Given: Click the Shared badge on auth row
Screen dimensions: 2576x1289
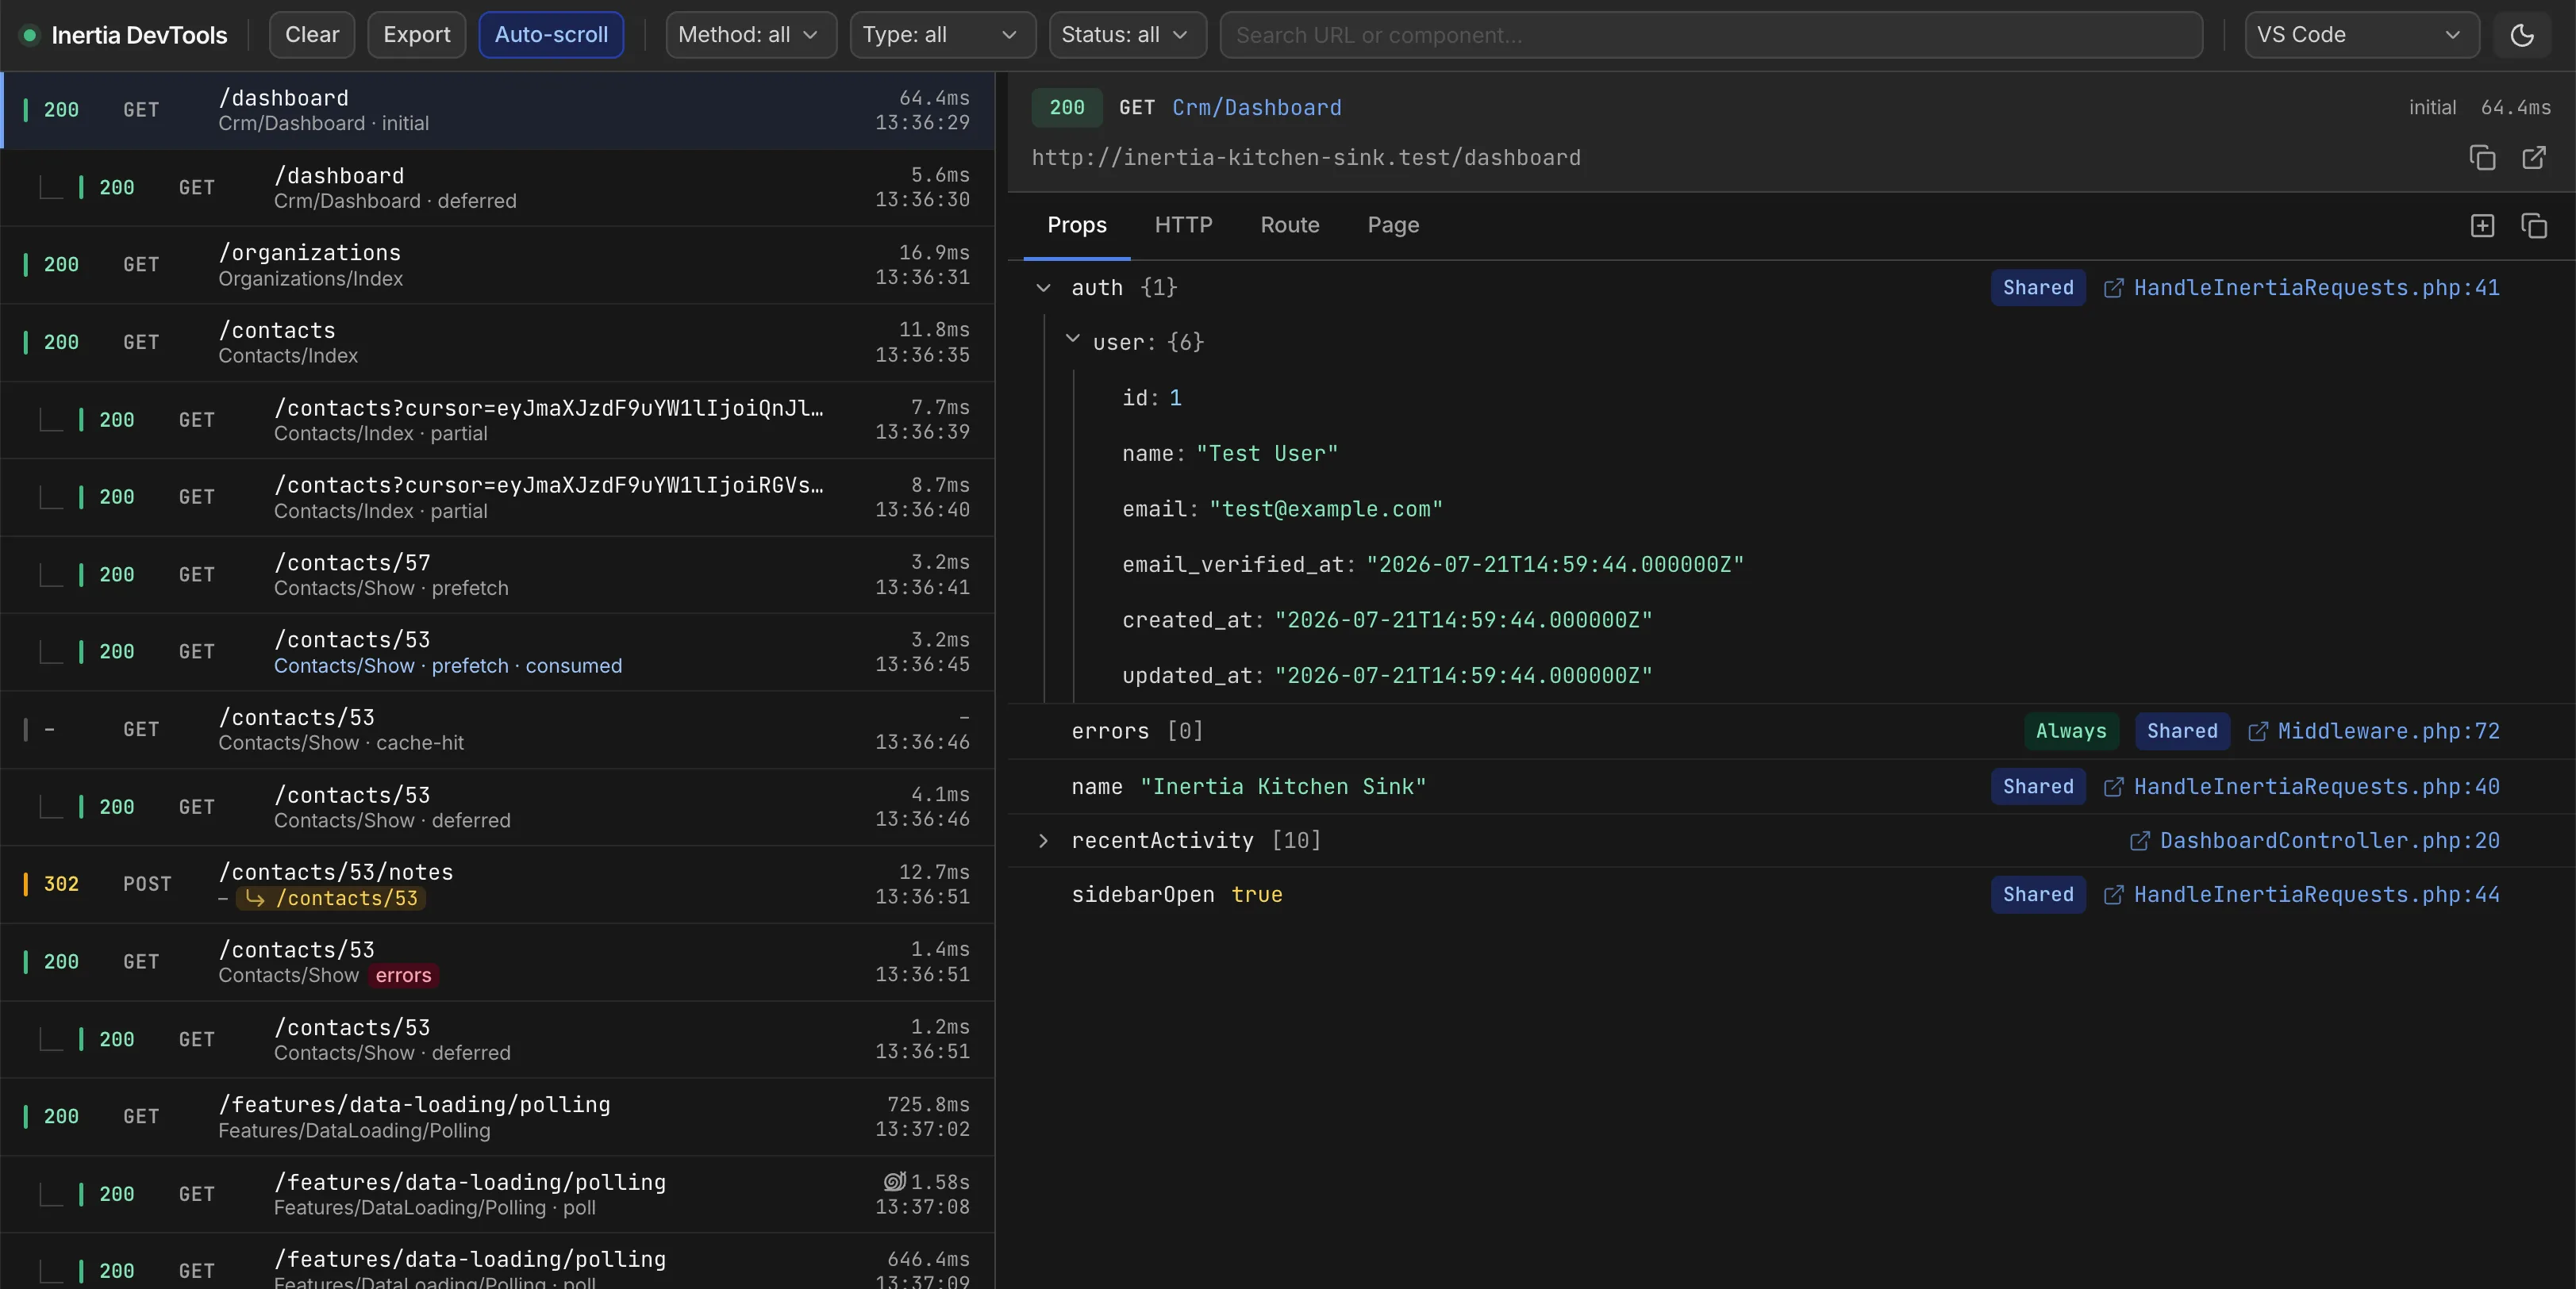Looking at the screenshot, I should pos(2038,288).
